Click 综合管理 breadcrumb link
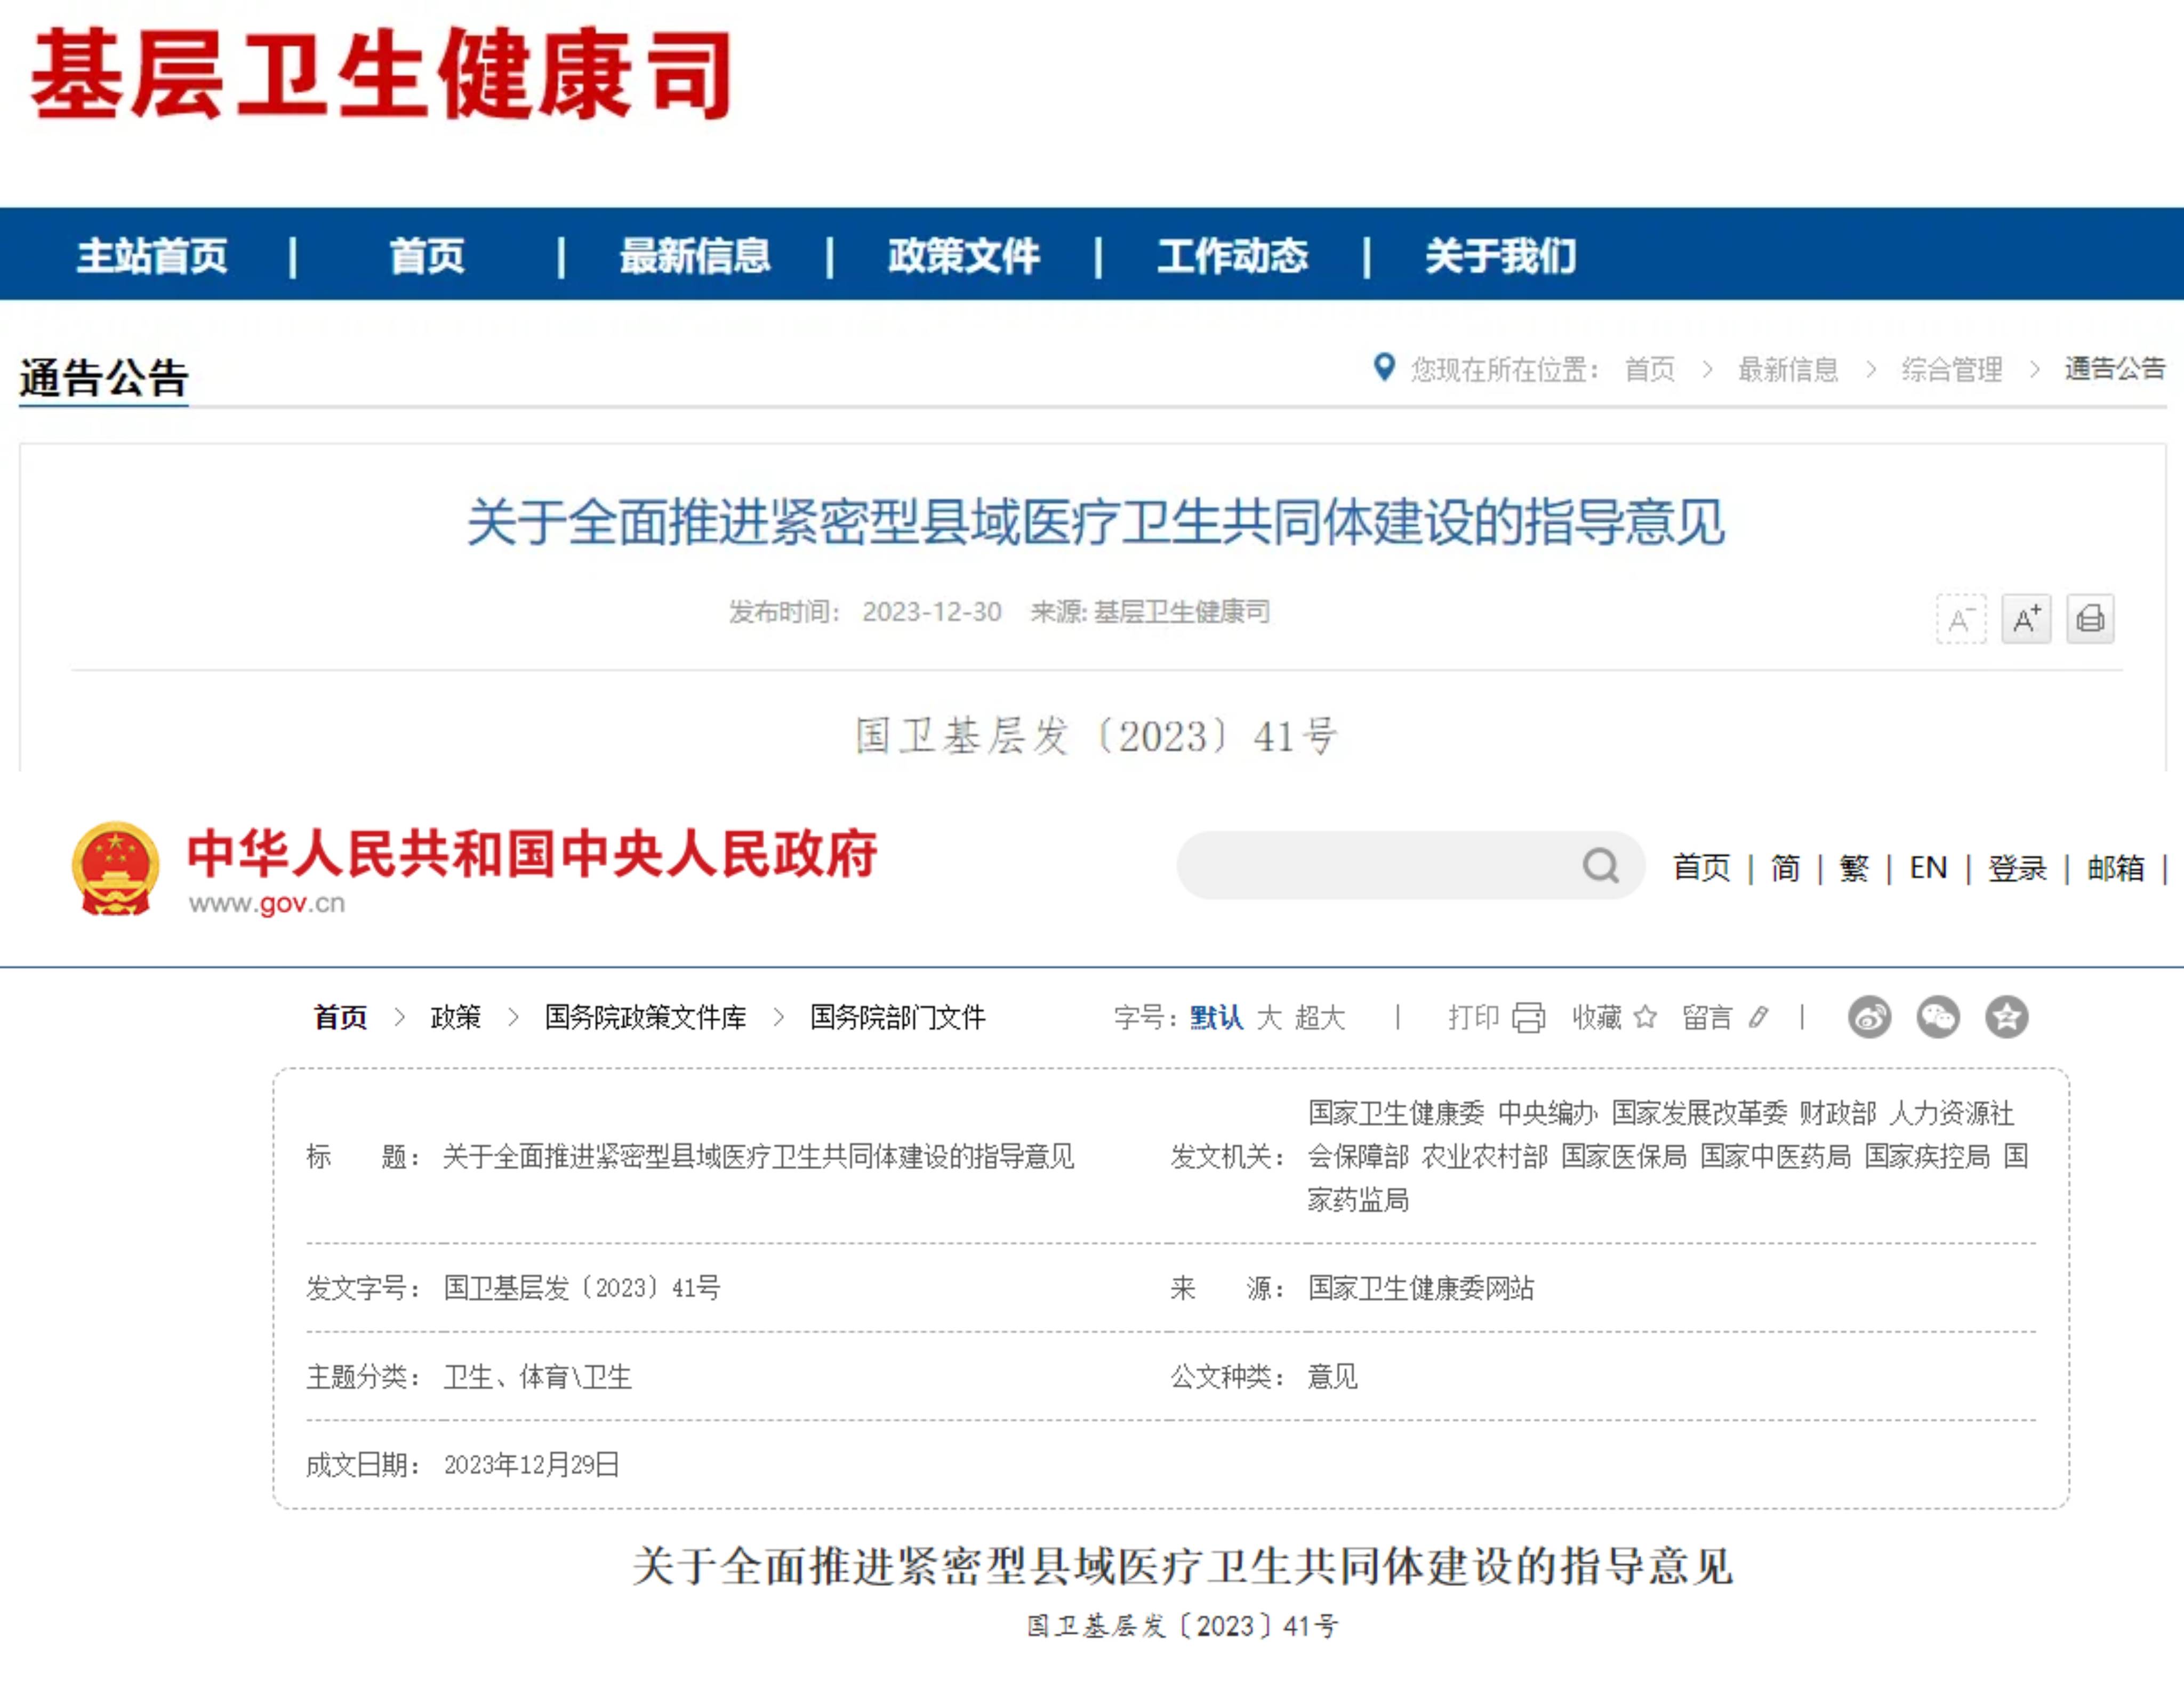This screenshot has height=1681, width=2184. 1951,370
